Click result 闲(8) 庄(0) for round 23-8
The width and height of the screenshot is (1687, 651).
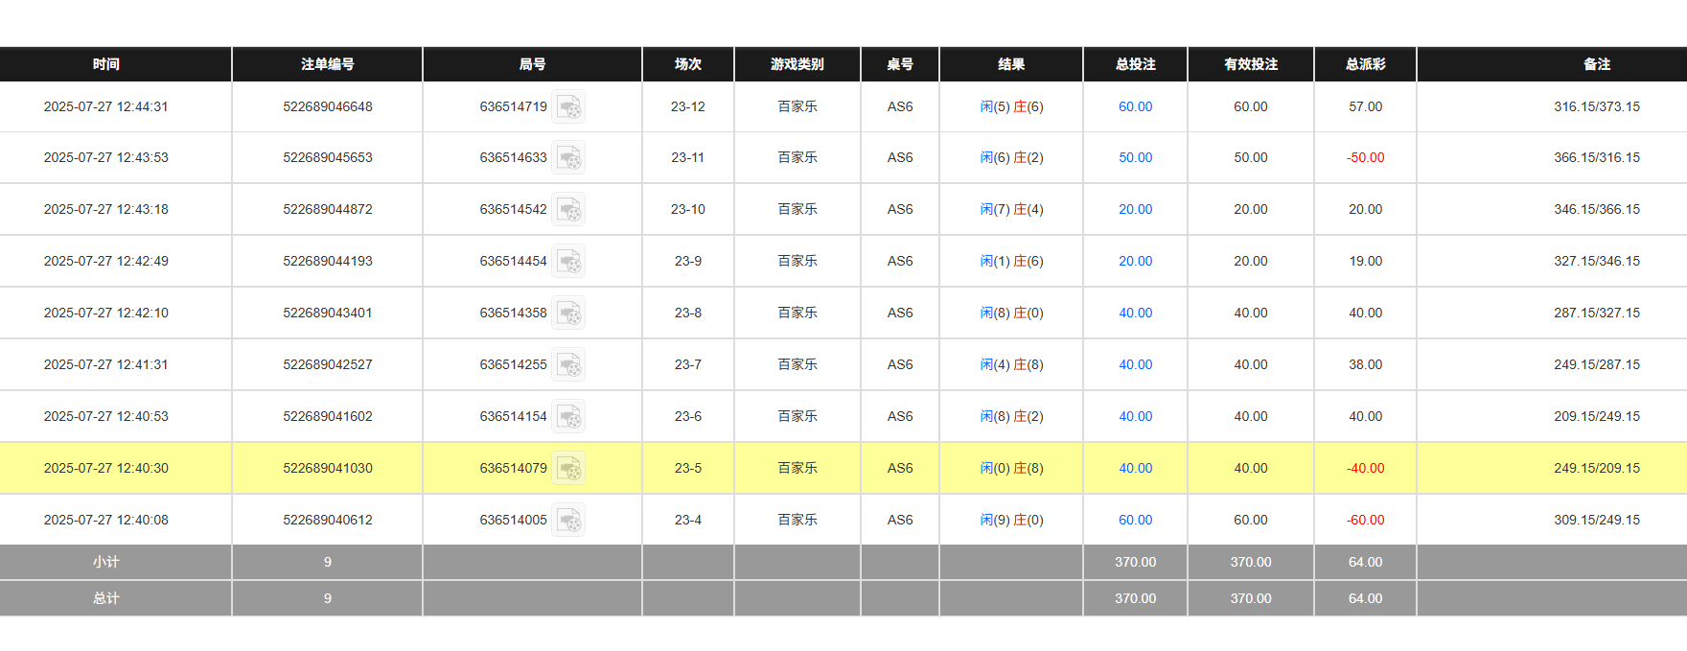[x=1011, y=313]
